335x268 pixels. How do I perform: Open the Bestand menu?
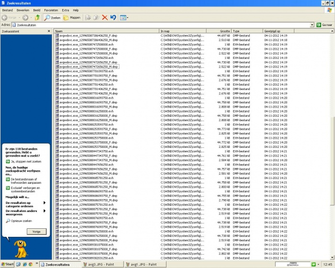click(8, 10)
